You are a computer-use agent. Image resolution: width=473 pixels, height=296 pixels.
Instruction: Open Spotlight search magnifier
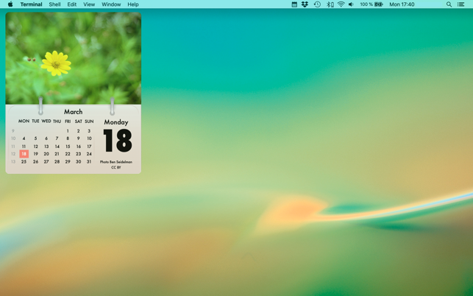pyautogui.click(x=449, y=4)
